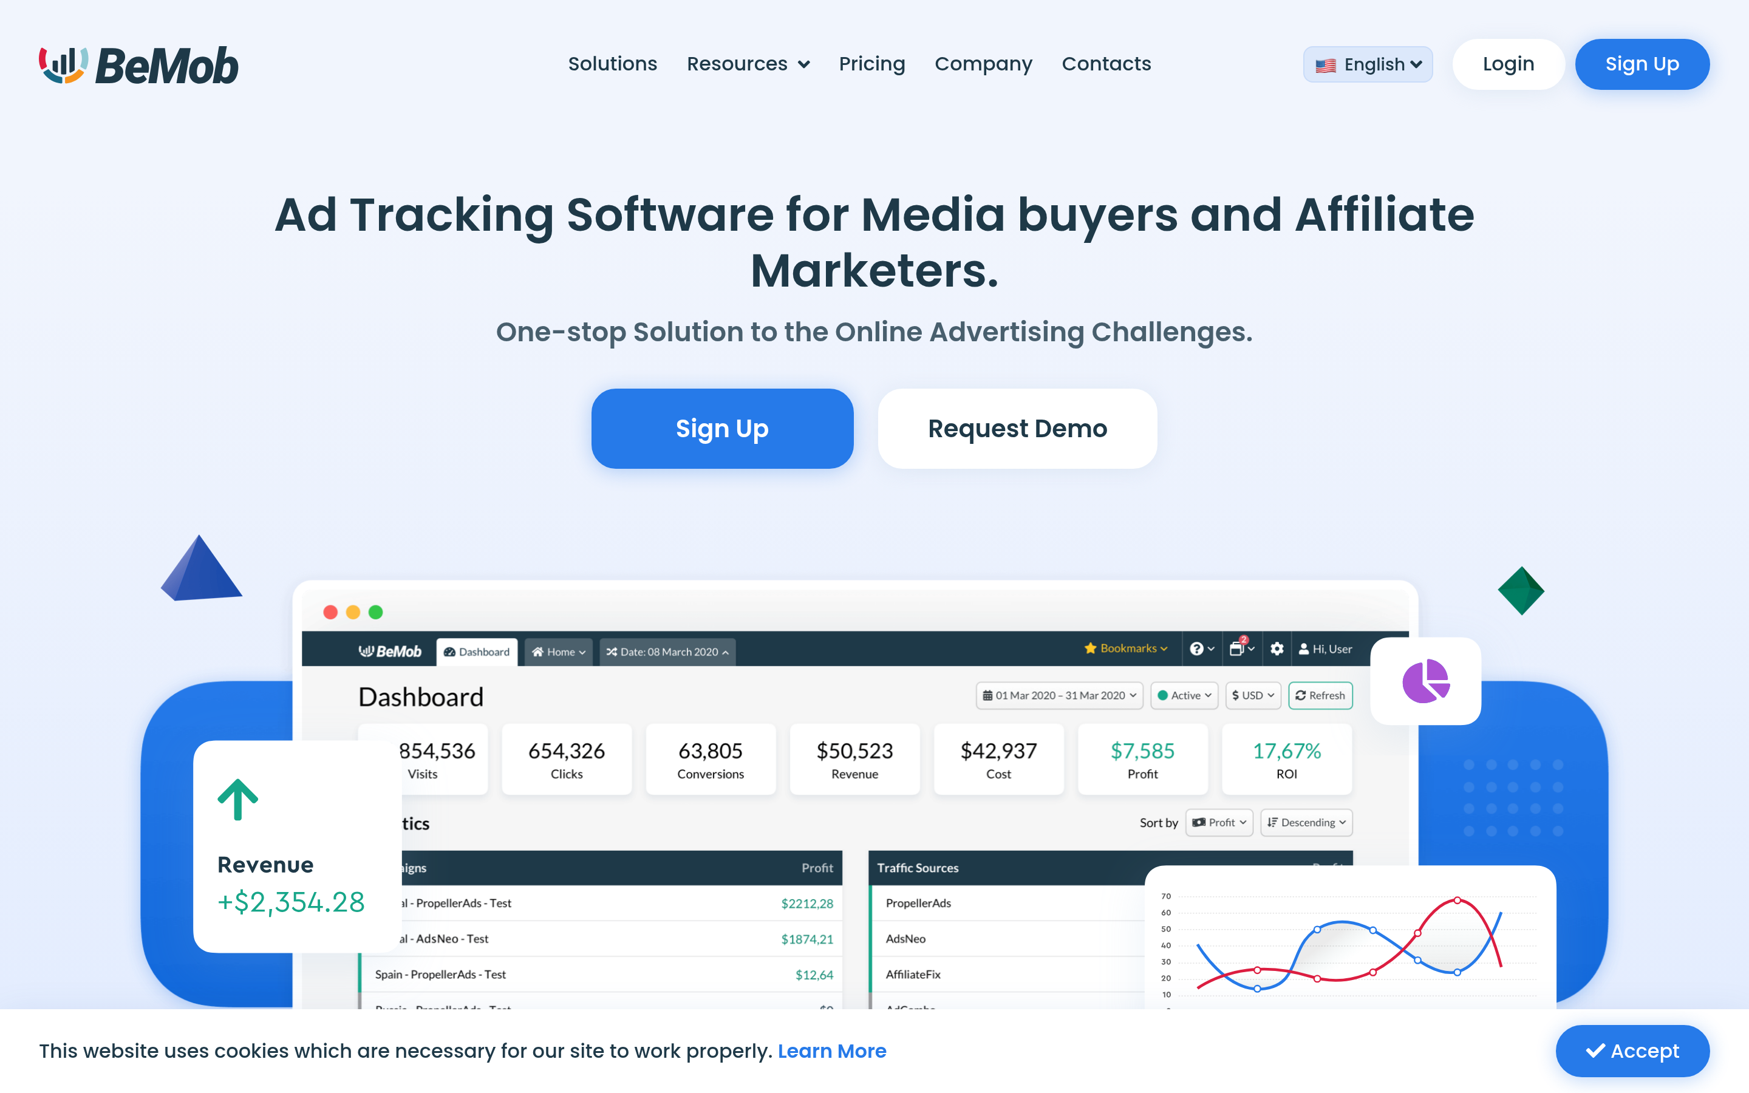Open the Company page
The image size is (1749, 1093).
(x=983, y=64)
